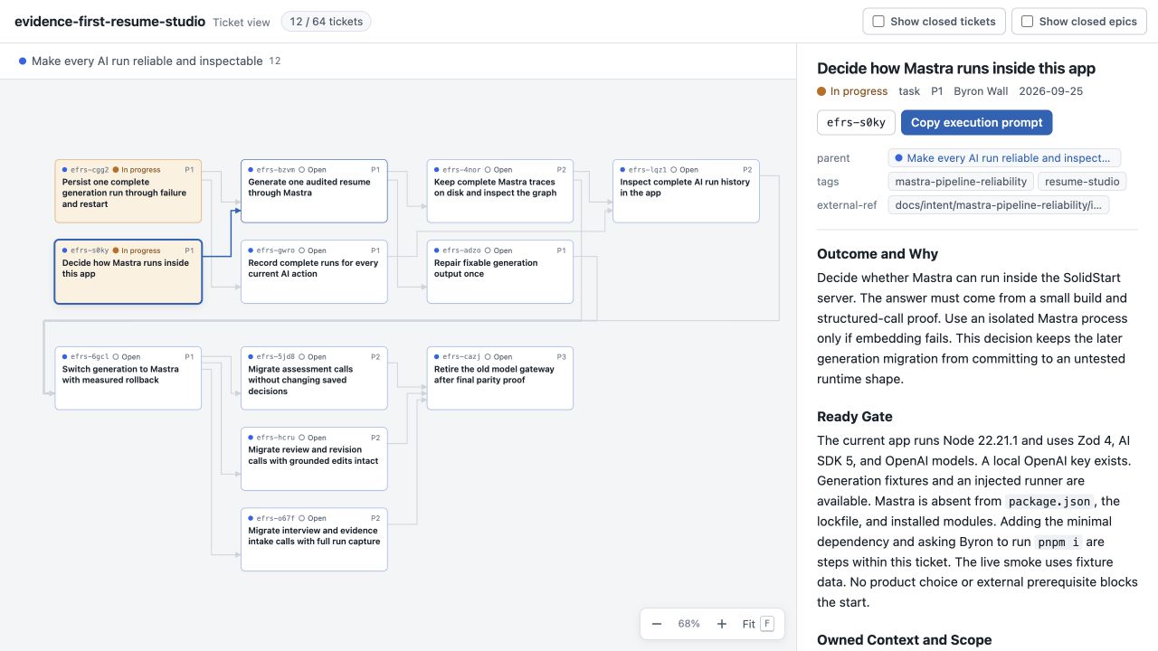Click the 'task' type label in details
This screenshot has height=651, width=1158.
(x=909, y=91)
